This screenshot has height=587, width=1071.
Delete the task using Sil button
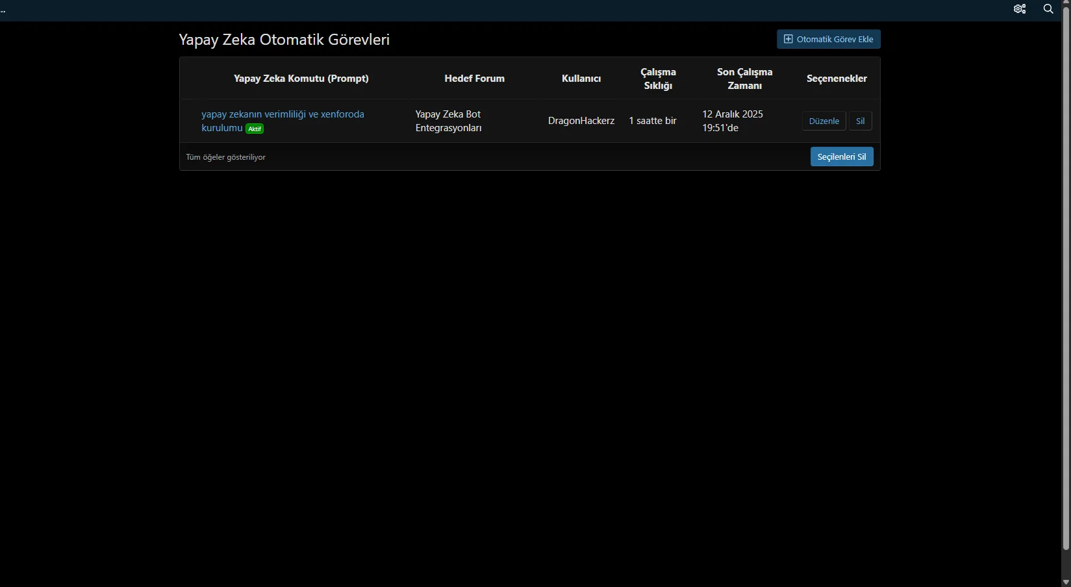click(x=860, y=121)
